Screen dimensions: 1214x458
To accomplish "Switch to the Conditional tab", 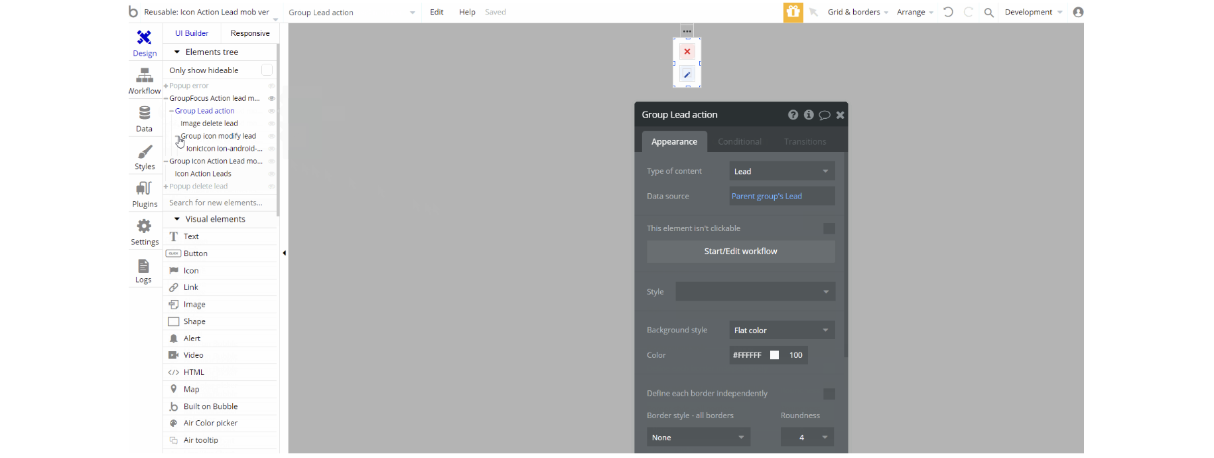I will click(739, 142).
